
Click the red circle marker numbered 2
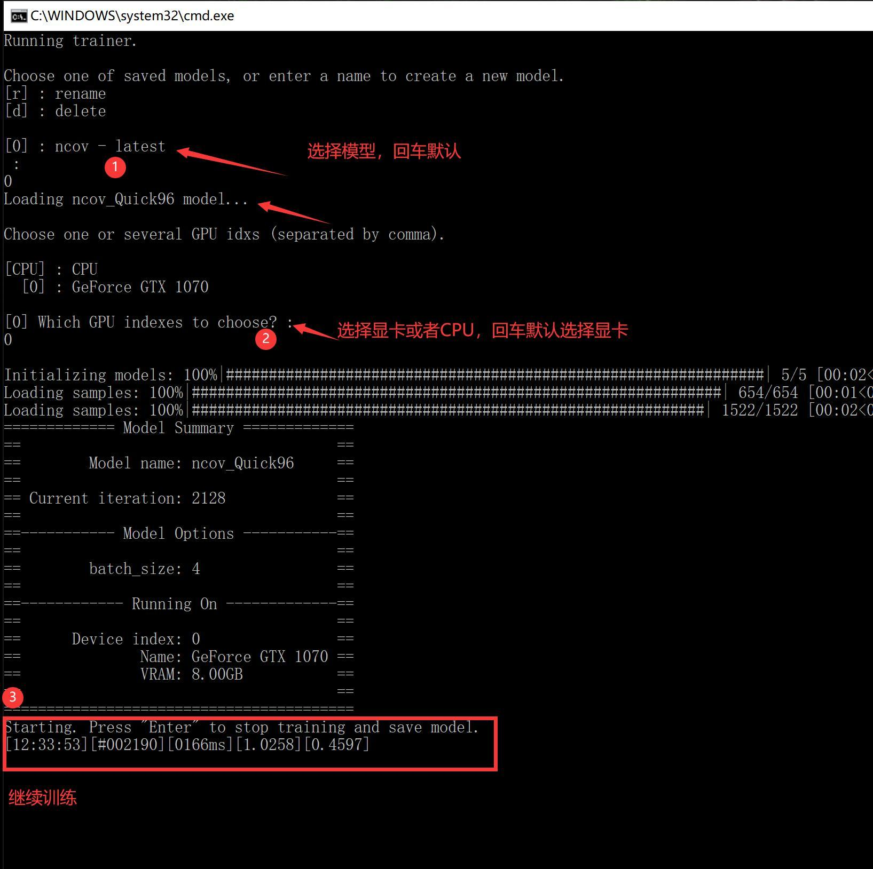pyautogui.click(x=266, y=339)
